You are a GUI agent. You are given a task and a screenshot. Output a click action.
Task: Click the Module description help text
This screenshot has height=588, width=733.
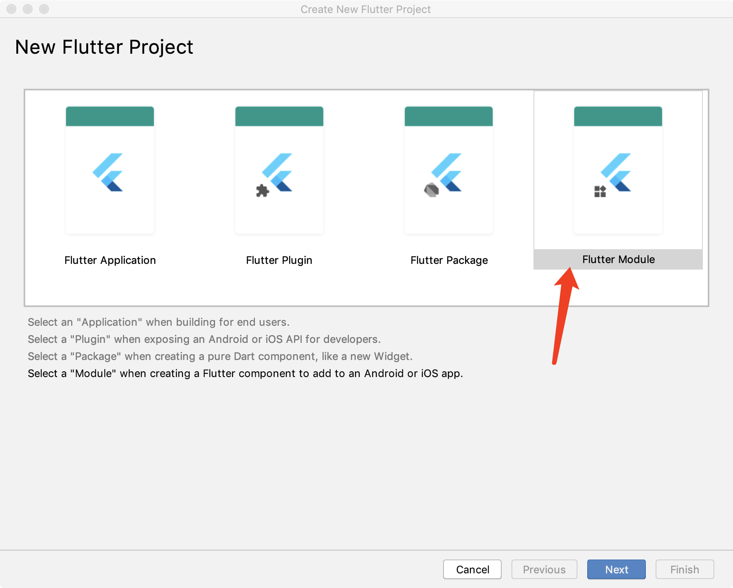pyautogui.click(x=245, y=373)
